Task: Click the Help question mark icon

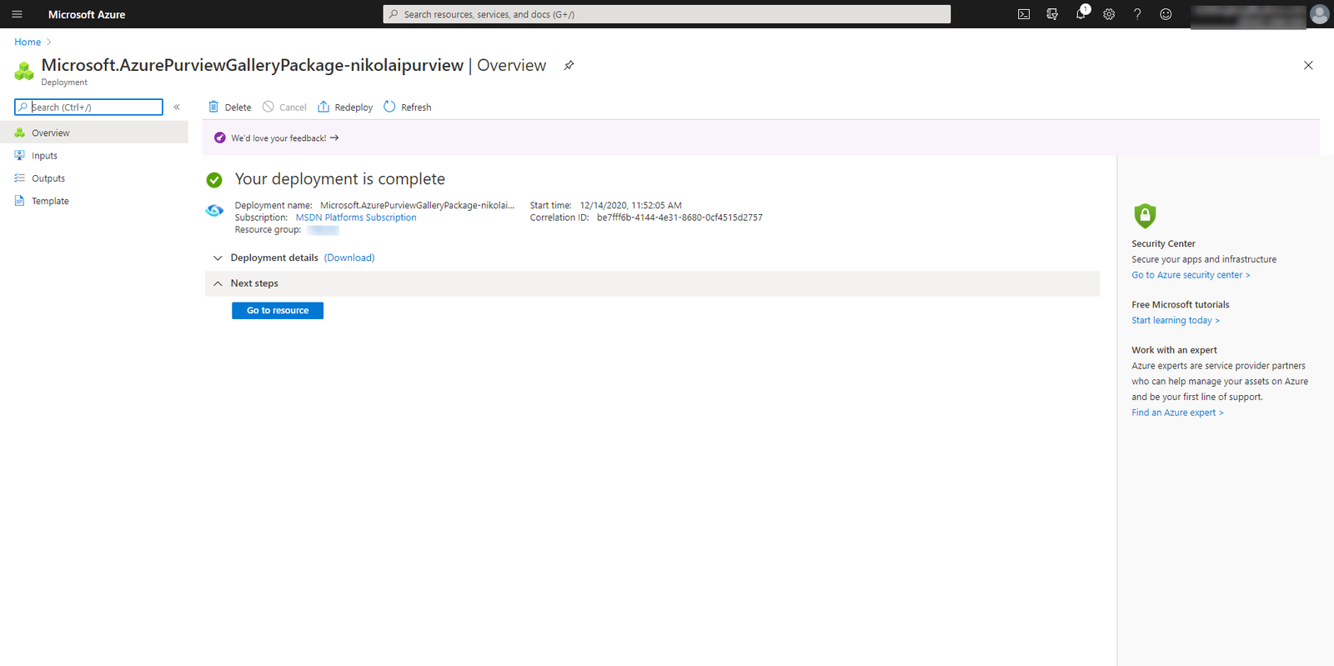Action: [x=1137, y=14]
